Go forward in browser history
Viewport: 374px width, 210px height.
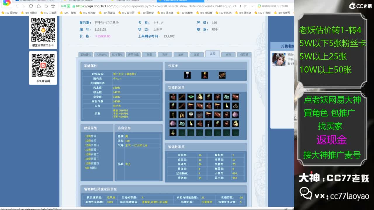point(24,6)
